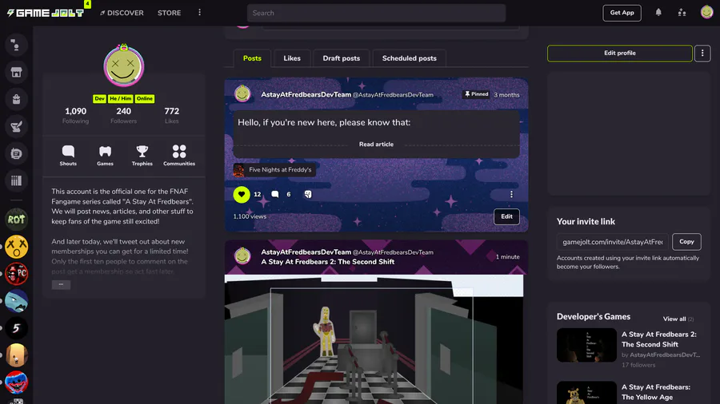This screenshot has height=404, width=720.
Task: Click the Game Jolt logo
Action: [46, 13]
